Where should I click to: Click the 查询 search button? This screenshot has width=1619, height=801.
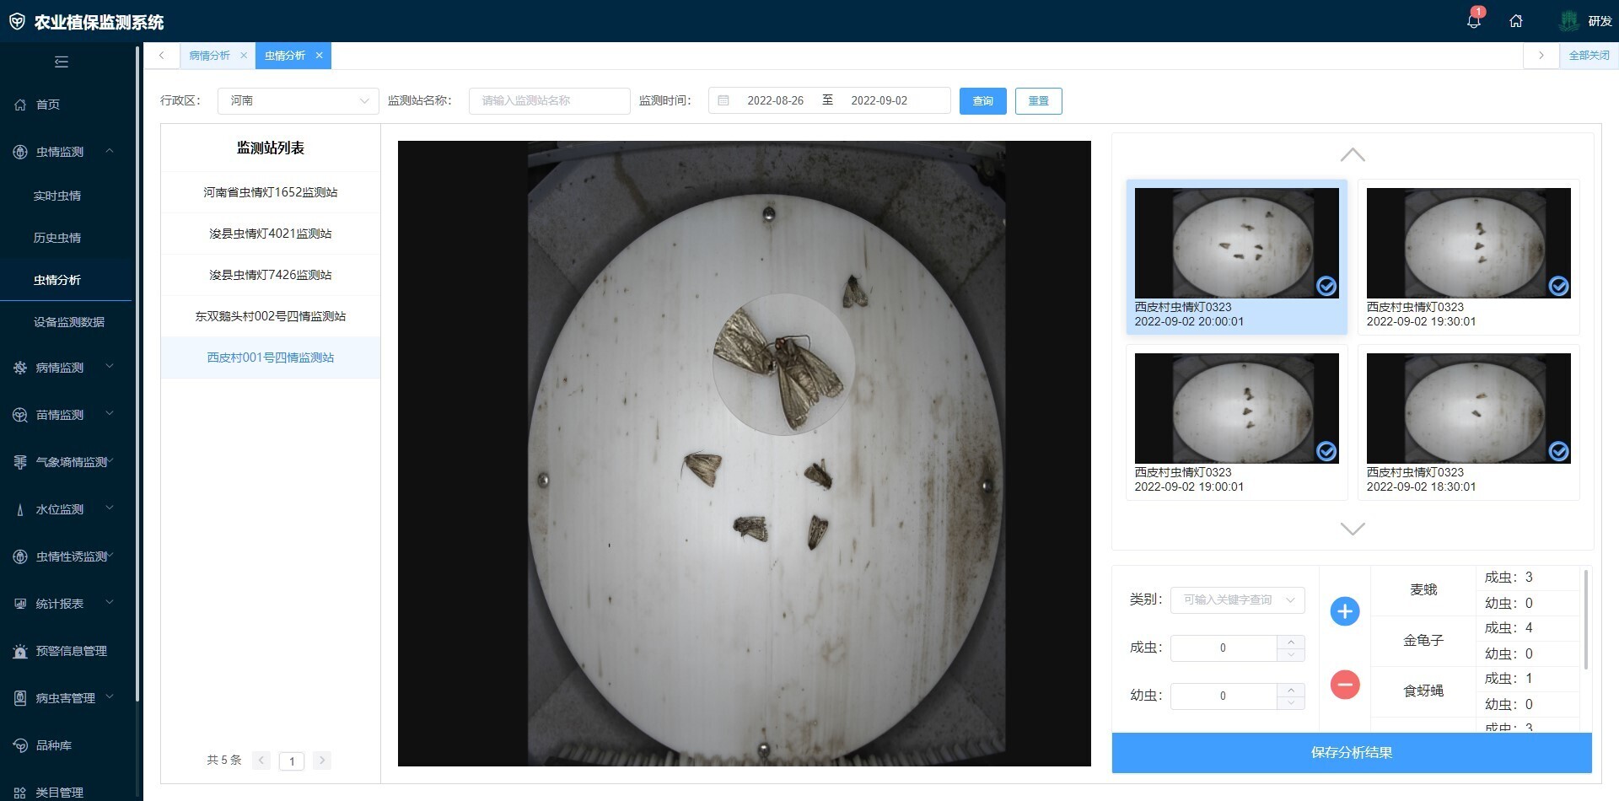click(x=982, y=101)
